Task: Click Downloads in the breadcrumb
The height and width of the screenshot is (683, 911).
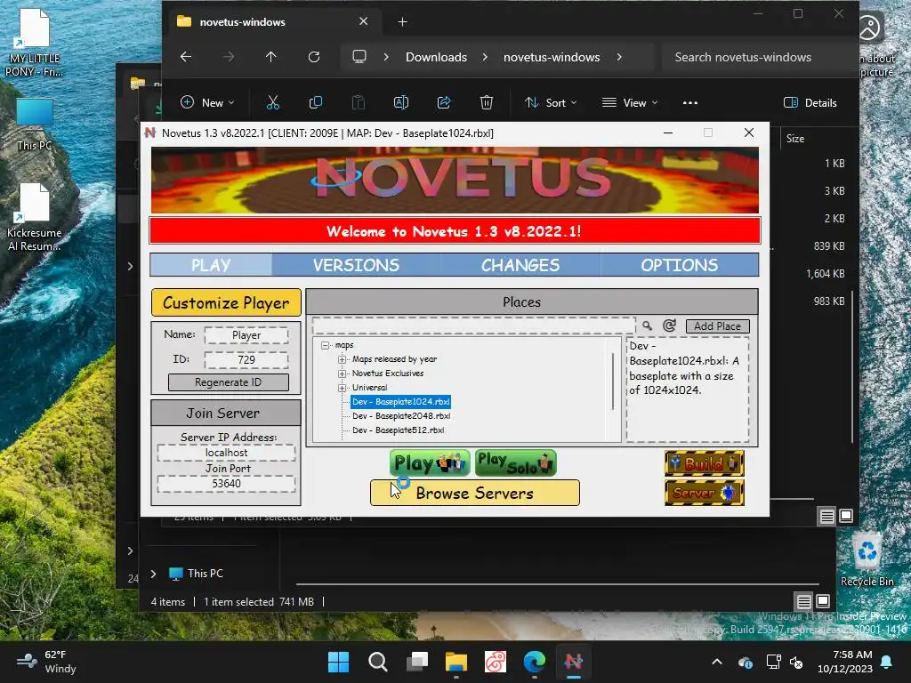Action: 436,57
